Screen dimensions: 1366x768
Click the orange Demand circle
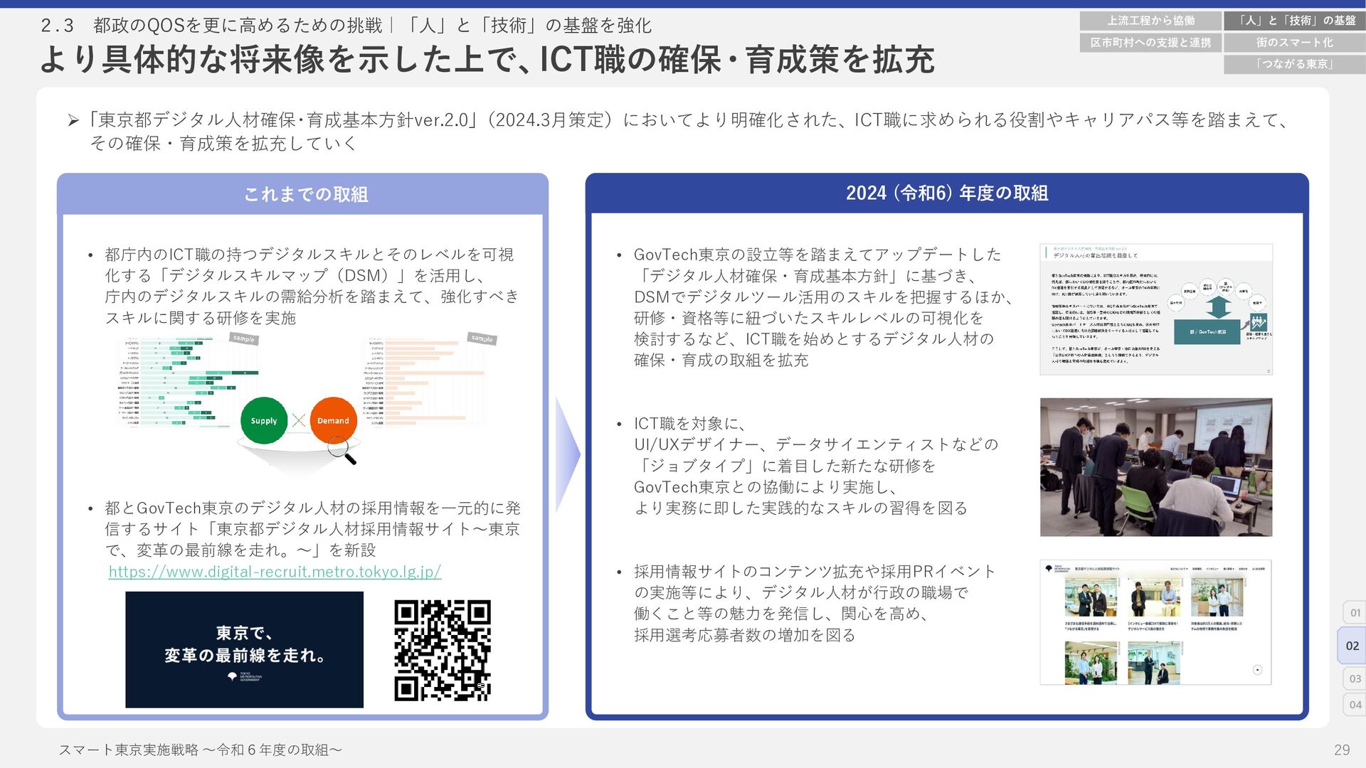(333, 420)
